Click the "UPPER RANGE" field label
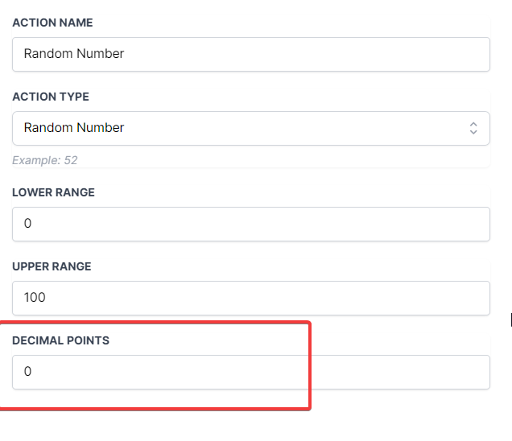This screenshot has width=512, height=441. pos(52,266)
